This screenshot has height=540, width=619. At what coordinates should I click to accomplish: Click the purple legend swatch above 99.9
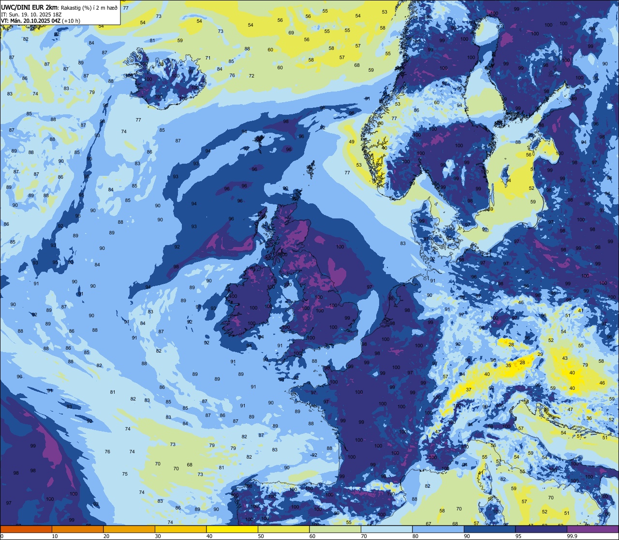[x=592, y=529]
